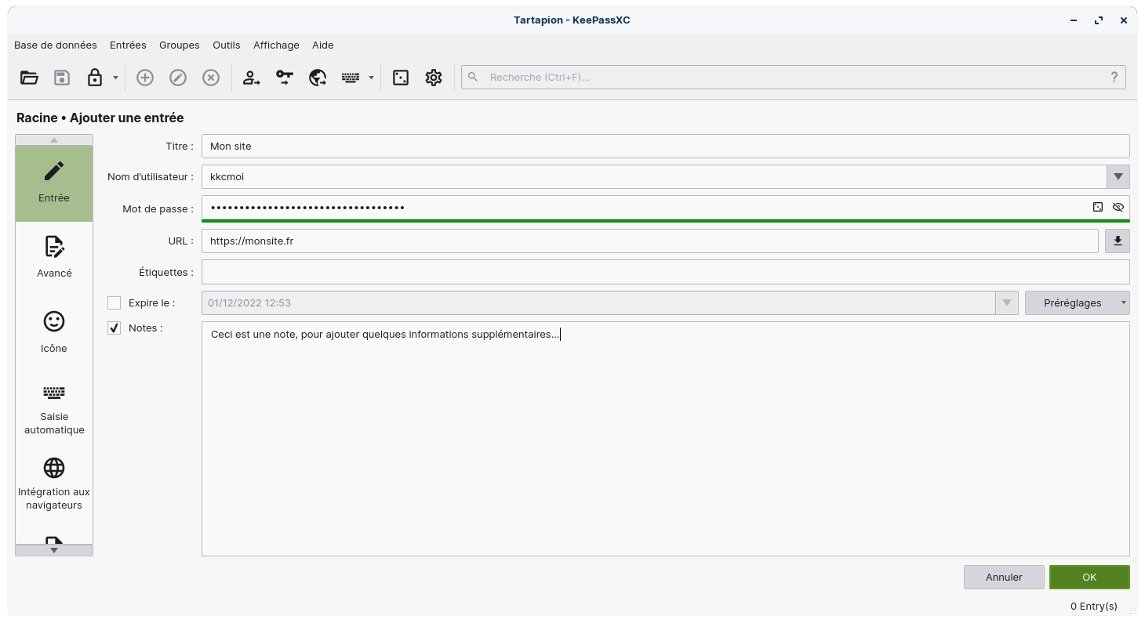The width and height of the screenshot is (1145, 623).
Task: Download favicon next to URL field
Action: tap(1118, 241)
